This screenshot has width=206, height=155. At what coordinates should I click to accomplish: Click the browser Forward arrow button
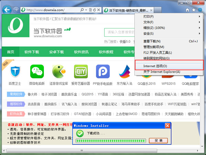click(16, 10)
